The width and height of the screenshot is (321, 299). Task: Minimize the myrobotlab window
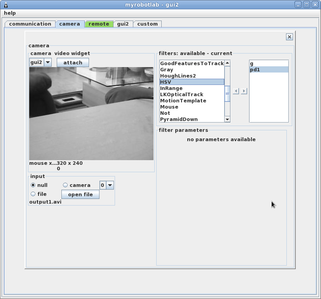[x=298, y=5]
